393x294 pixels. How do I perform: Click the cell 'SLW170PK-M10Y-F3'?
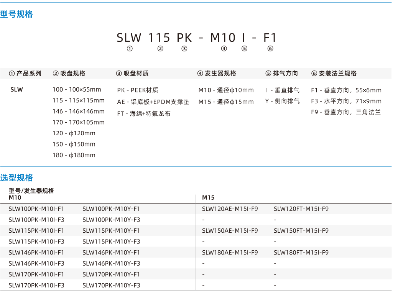coord(111,286)
